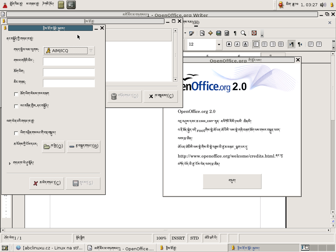Image resolution: width=336 pixels, height=252 pixels.
Task: Click Cancel (C) button in add-account dialog
Action: tap(47, 183)
